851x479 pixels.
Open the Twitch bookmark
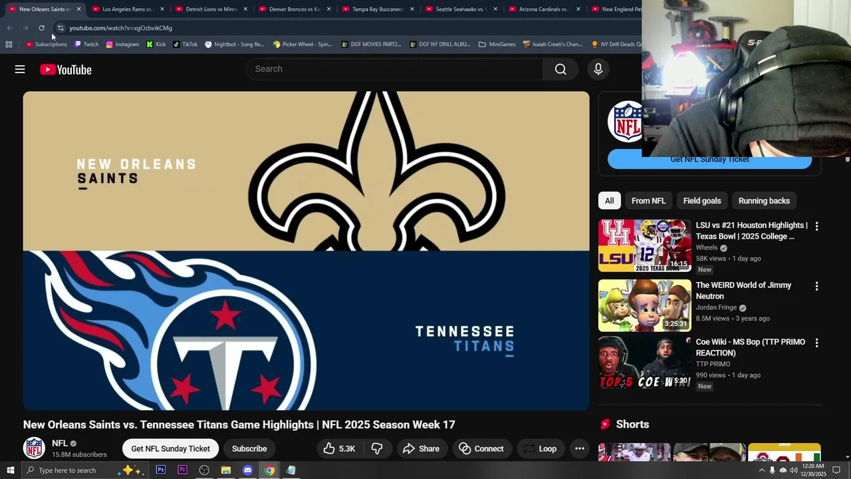coord(86,45)
